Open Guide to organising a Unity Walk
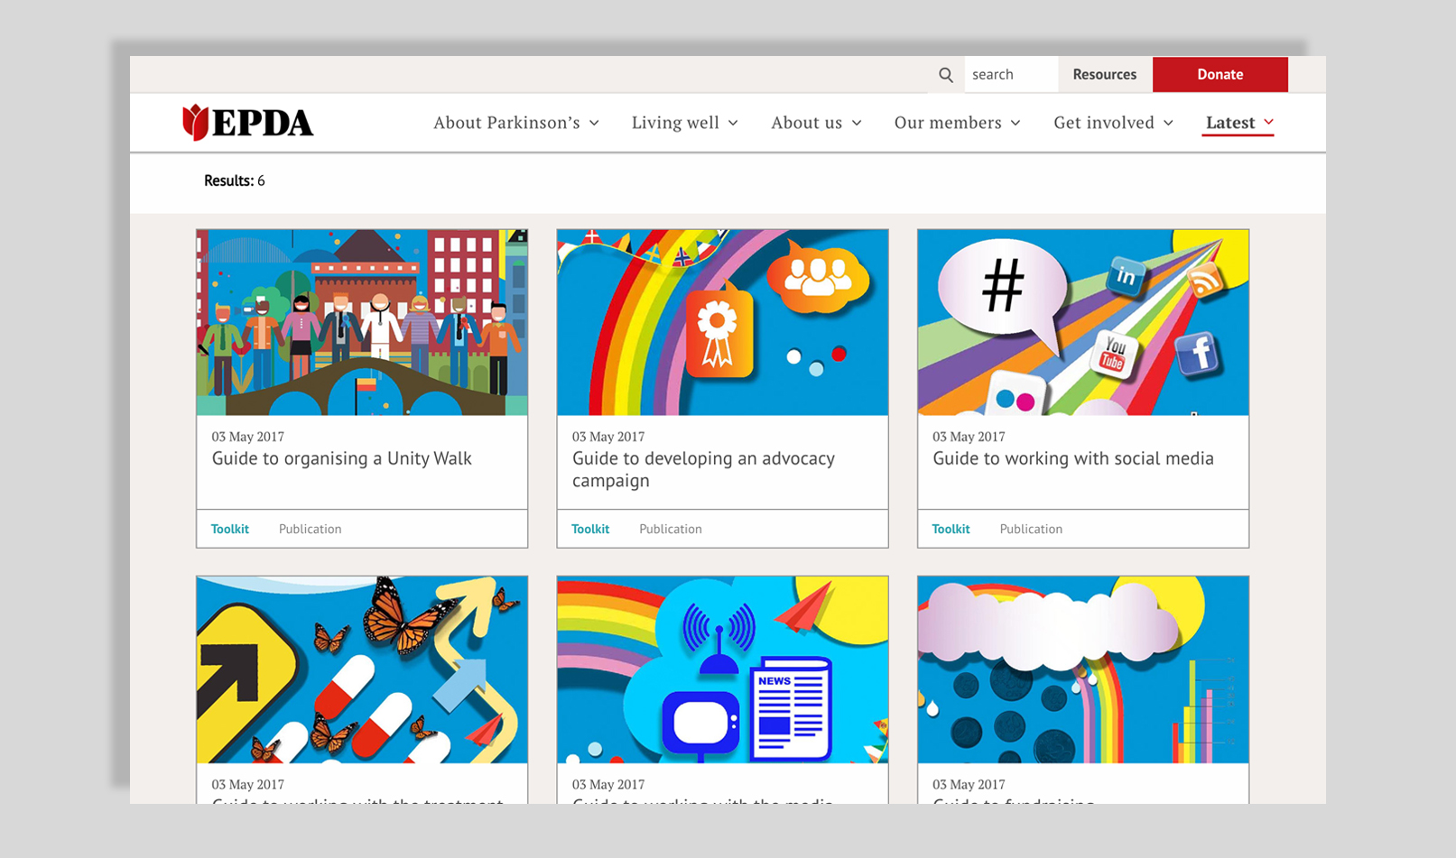This screenshot has height=858, width=1456. click(341, 458)
